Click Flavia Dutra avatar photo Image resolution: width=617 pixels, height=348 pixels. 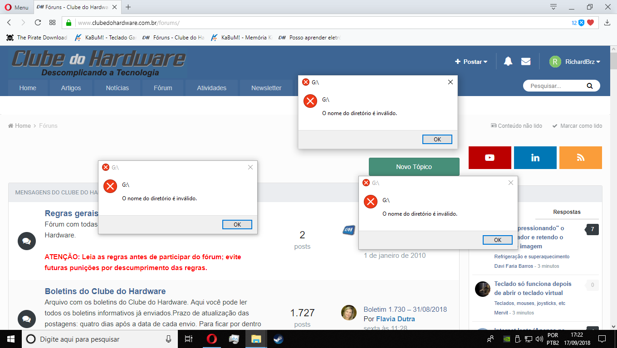(349, 313)
